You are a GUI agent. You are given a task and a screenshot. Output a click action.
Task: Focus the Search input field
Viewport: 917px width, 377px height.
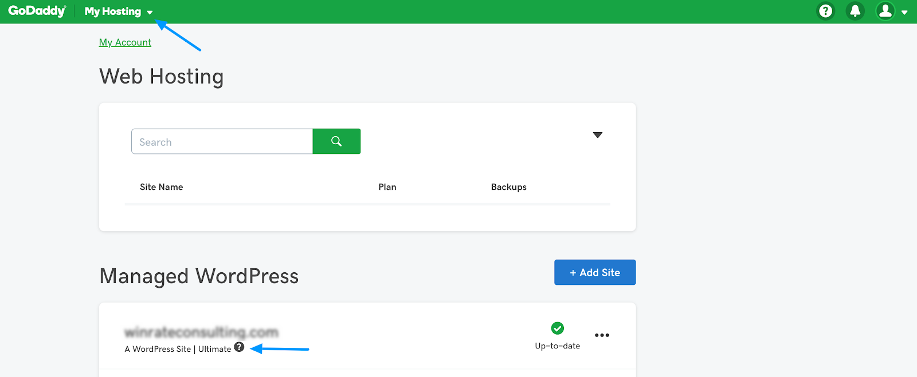(222, 141)
